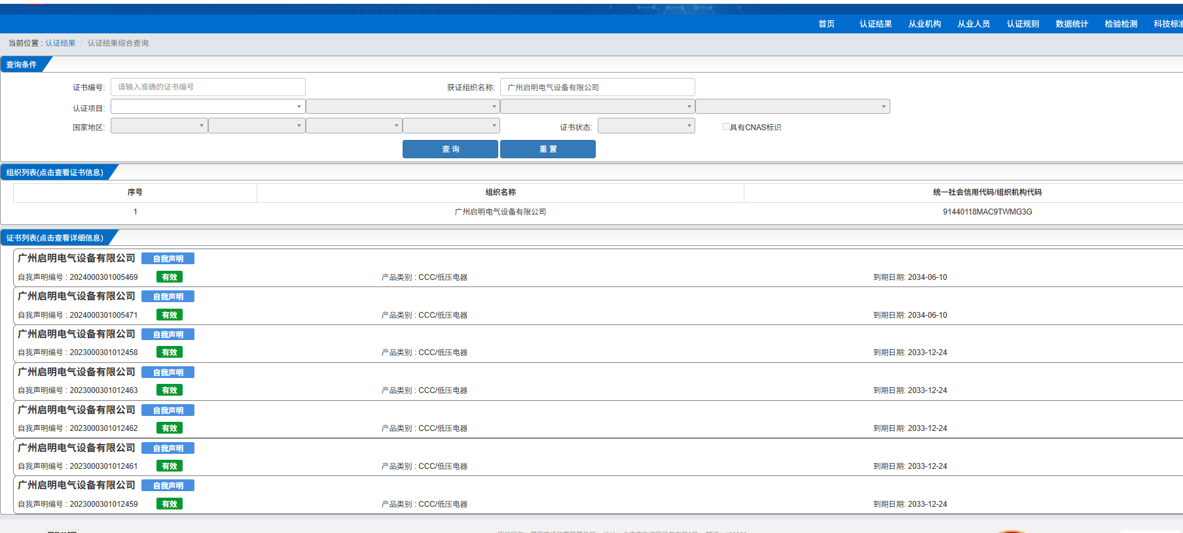Viewport: 1183px width, 533px height.
Task: Click the 重置 reset button
Action: click(547, 149)
